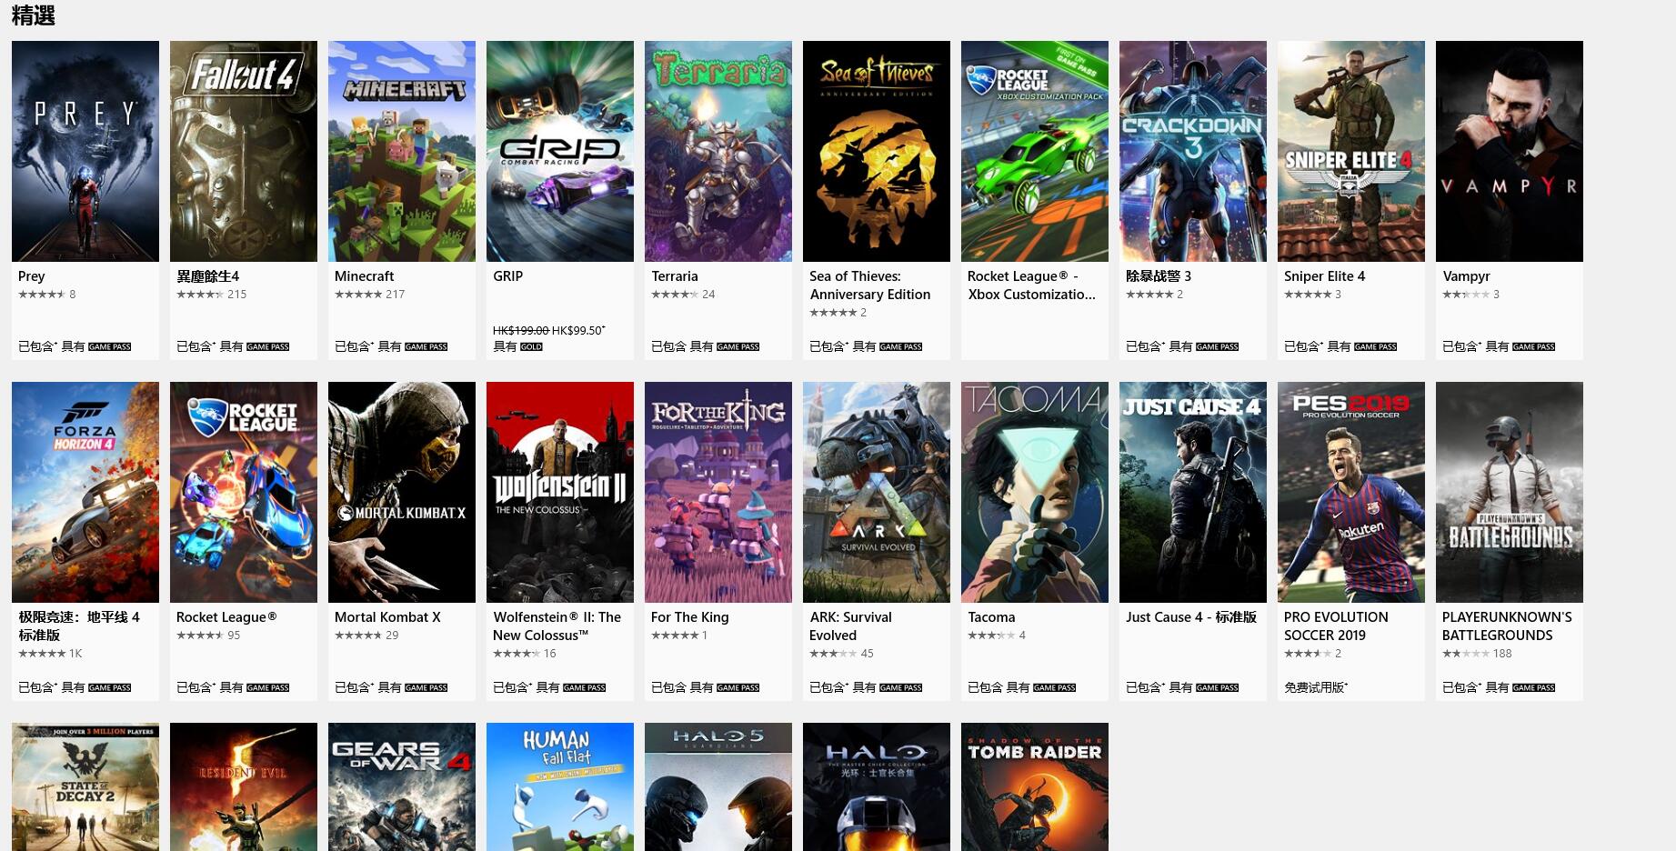1676x851 pixels.
Task: Click the 'For The King' title text
Action: click(x=690, y=617)
